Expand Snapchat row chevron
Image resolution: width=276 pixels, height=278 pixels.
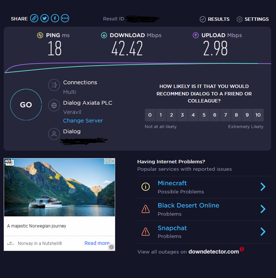[x=263, y=232]
